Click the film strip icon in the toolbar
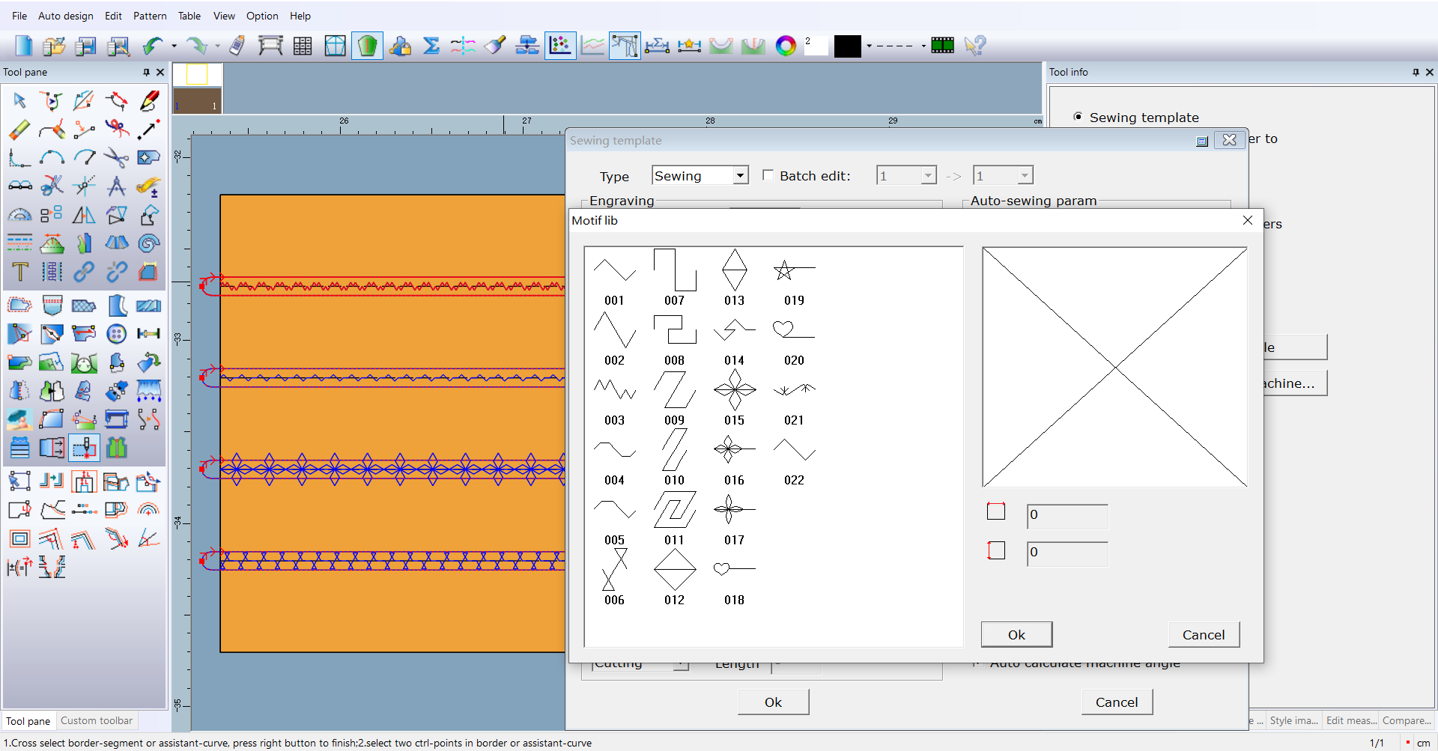This screenshot has height=751, width=1438. 942,46
